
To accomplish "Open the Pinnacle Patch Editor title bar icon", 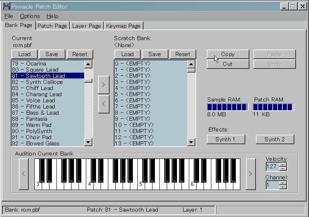I will tap(6, 6).
